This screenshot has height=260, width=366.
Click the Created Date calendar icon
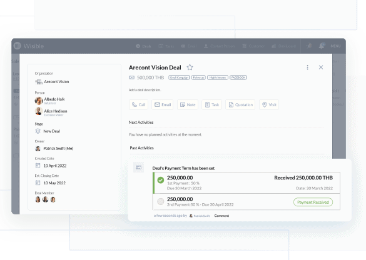[38, 166]
